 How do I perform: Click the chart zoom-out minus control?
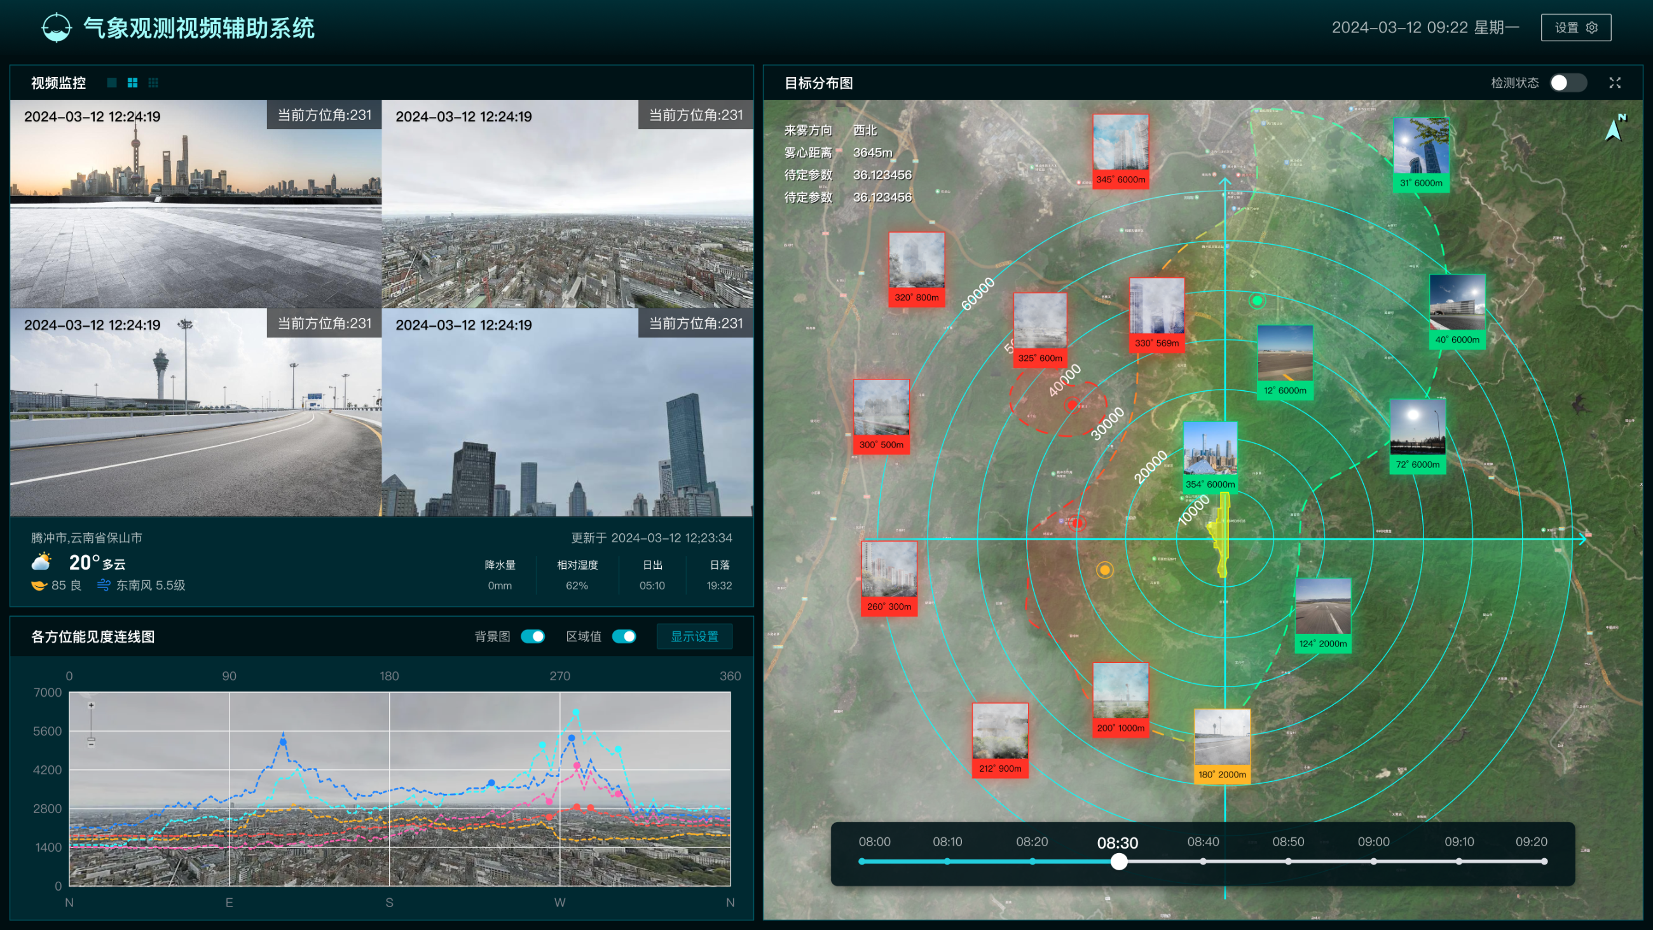[91, 744]
